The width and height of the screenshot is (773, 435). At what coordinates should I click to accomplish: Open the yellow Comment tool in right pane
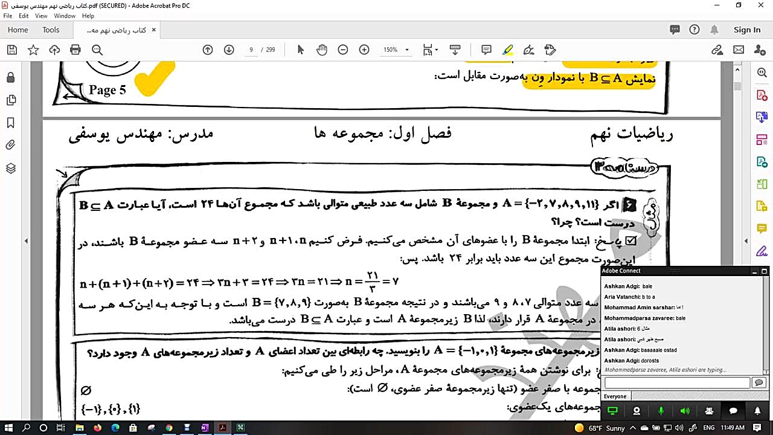(762, 228)
